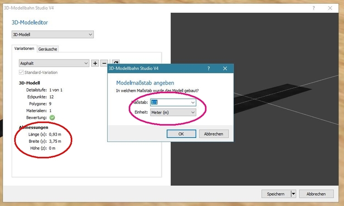Click the Modellmaßstab angeben heading

coord(145,83)
